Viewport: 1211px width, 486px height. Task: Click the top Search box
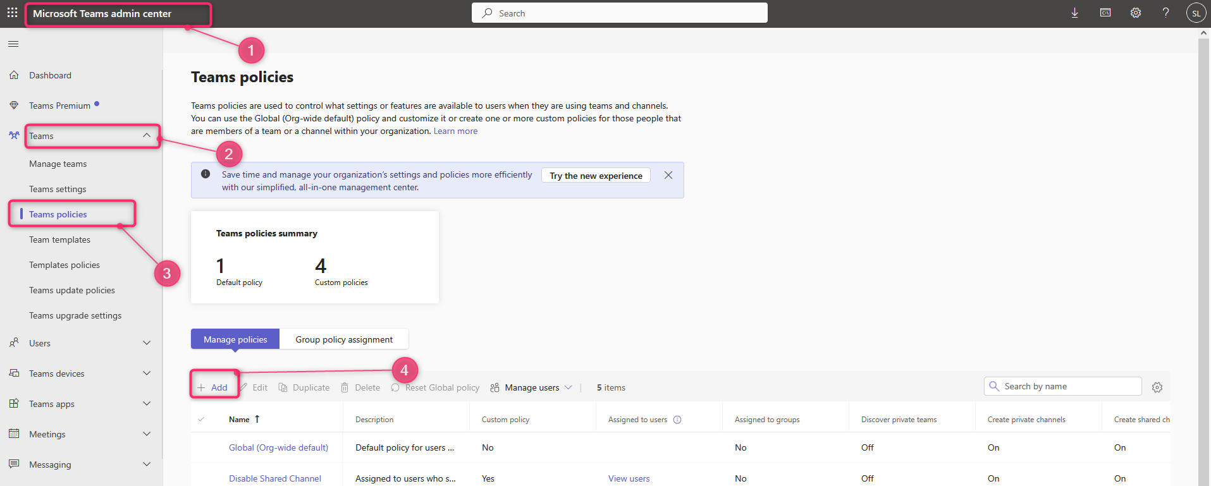tap(620, 13)
